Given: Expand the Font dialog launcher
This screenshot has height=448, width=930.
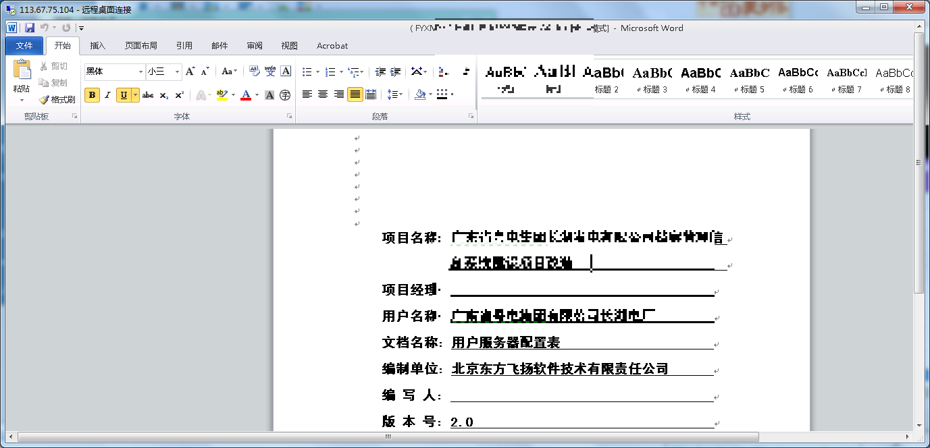Looking at the screenshot, I should 289,116.
